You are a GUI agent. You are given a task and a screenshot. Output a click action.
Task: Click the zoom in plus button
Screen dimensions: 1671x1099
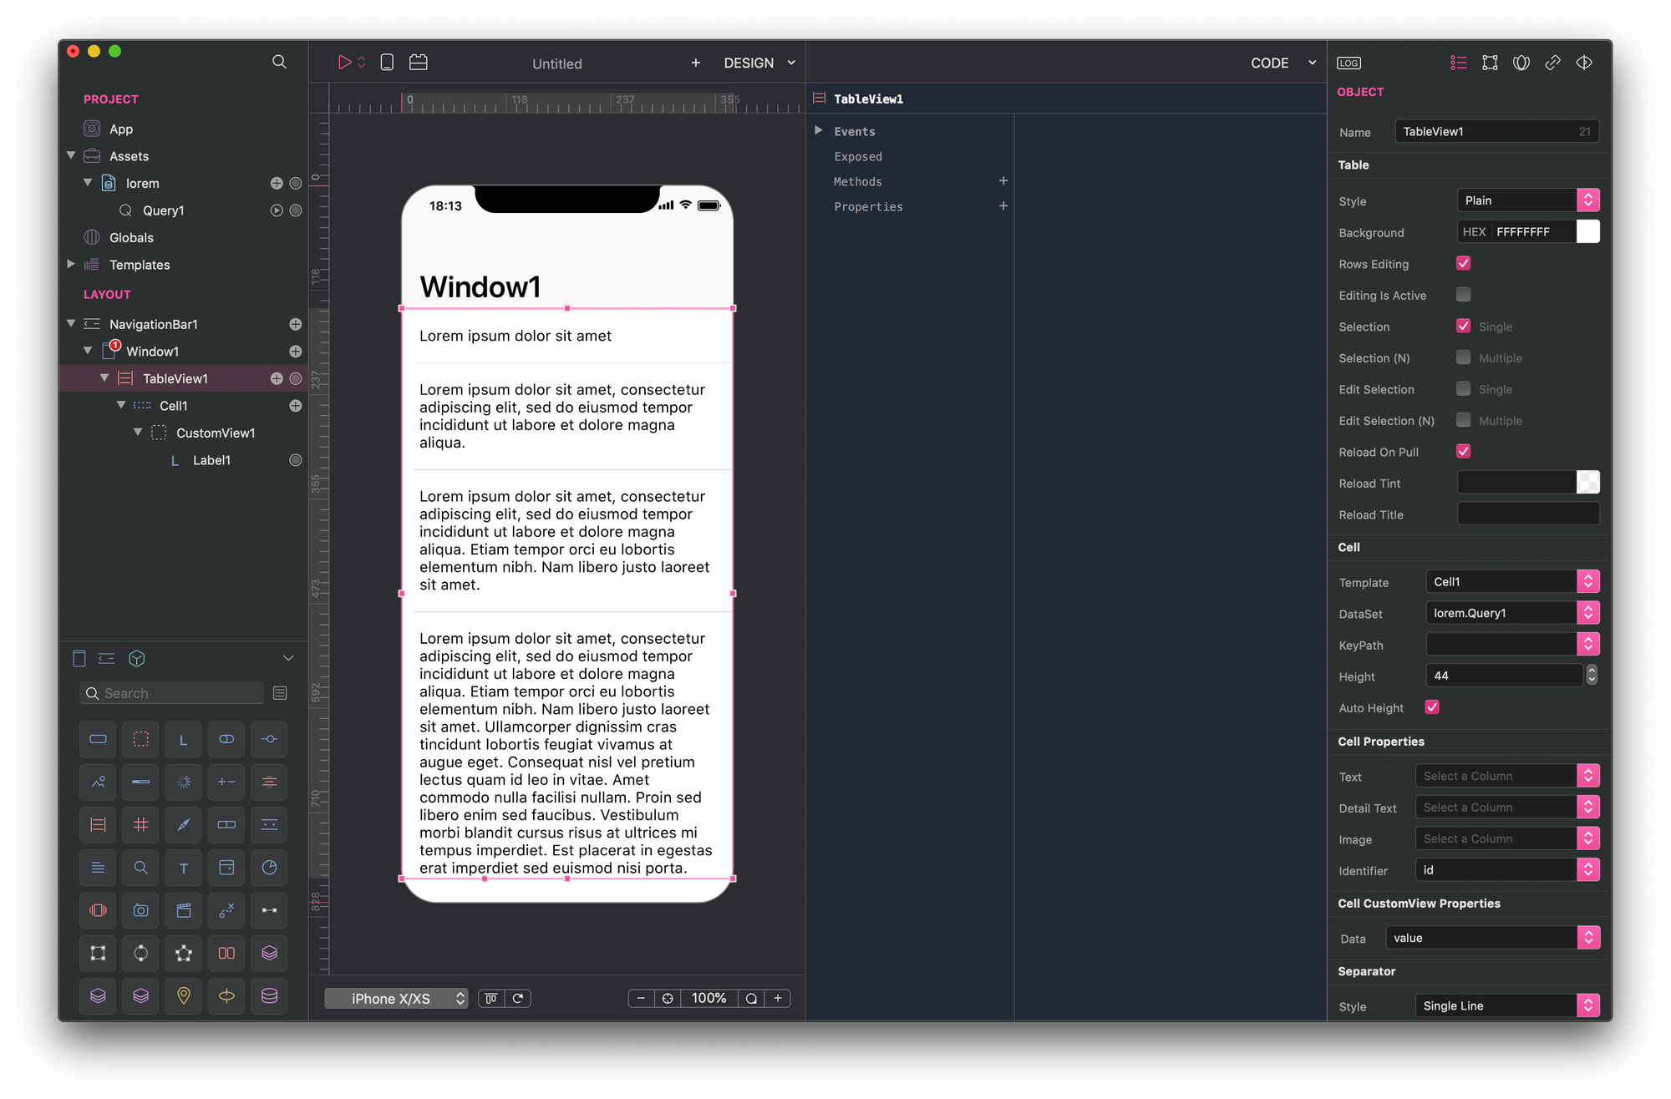778,999
